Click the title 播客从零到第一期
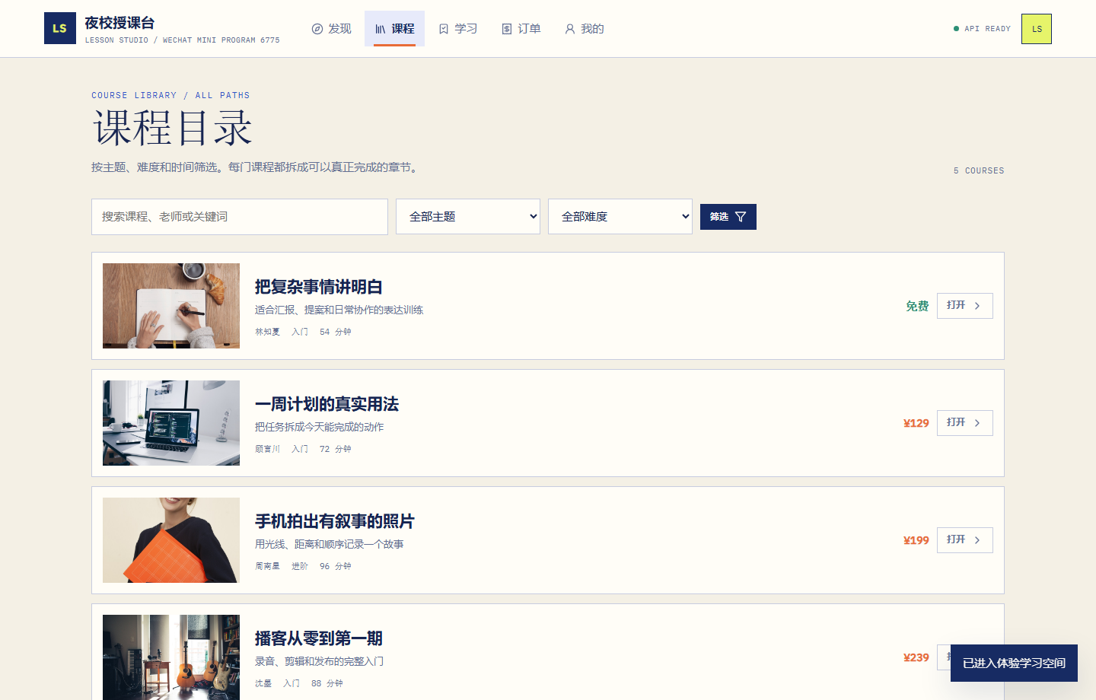This screenshot has height=700, width=1096. pos(318,638)
